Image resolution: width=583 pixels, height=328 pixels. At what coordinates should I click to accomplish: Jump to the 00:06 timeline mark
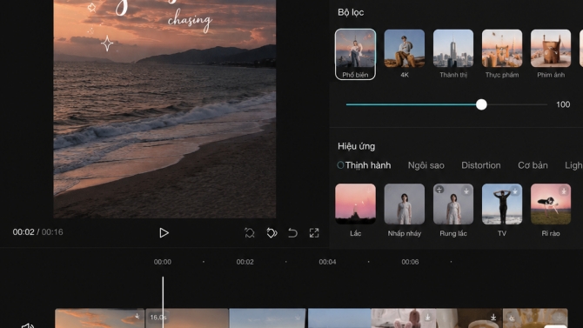point(410,262)
